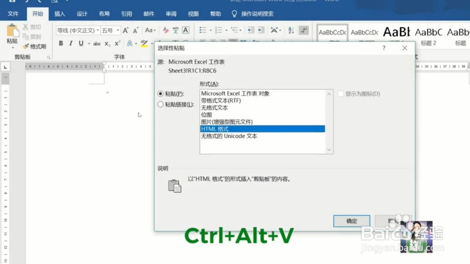This screenshot has height=264, width=470.
Task: Expand the bullet list dropdown arrow
Action: pos(210,31)
